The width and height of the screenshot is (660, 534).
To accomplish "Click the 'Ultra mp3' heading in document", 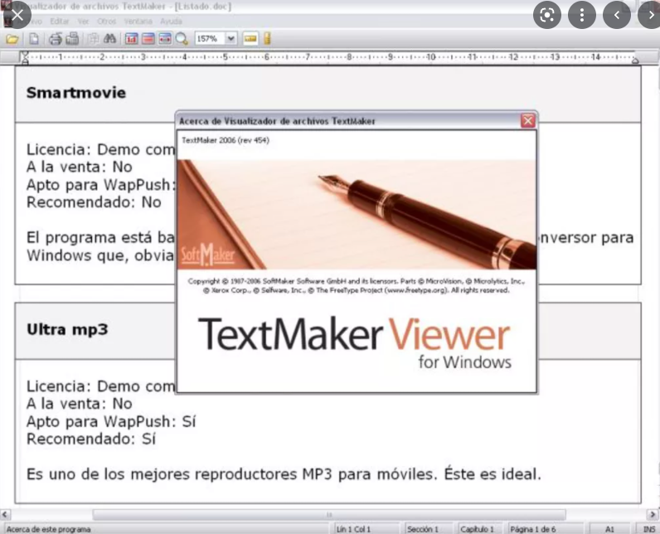I will coord(67,329).
